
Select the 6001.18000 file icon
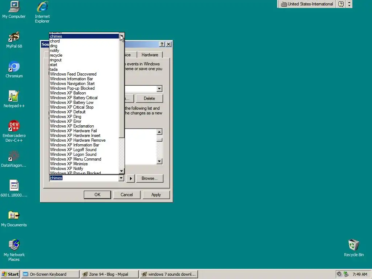click(14, 189)
